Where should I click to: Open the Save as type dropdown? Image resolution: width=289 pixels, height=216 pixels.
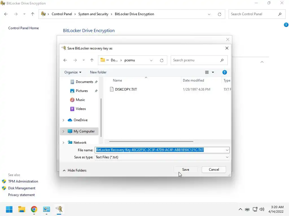162,157
